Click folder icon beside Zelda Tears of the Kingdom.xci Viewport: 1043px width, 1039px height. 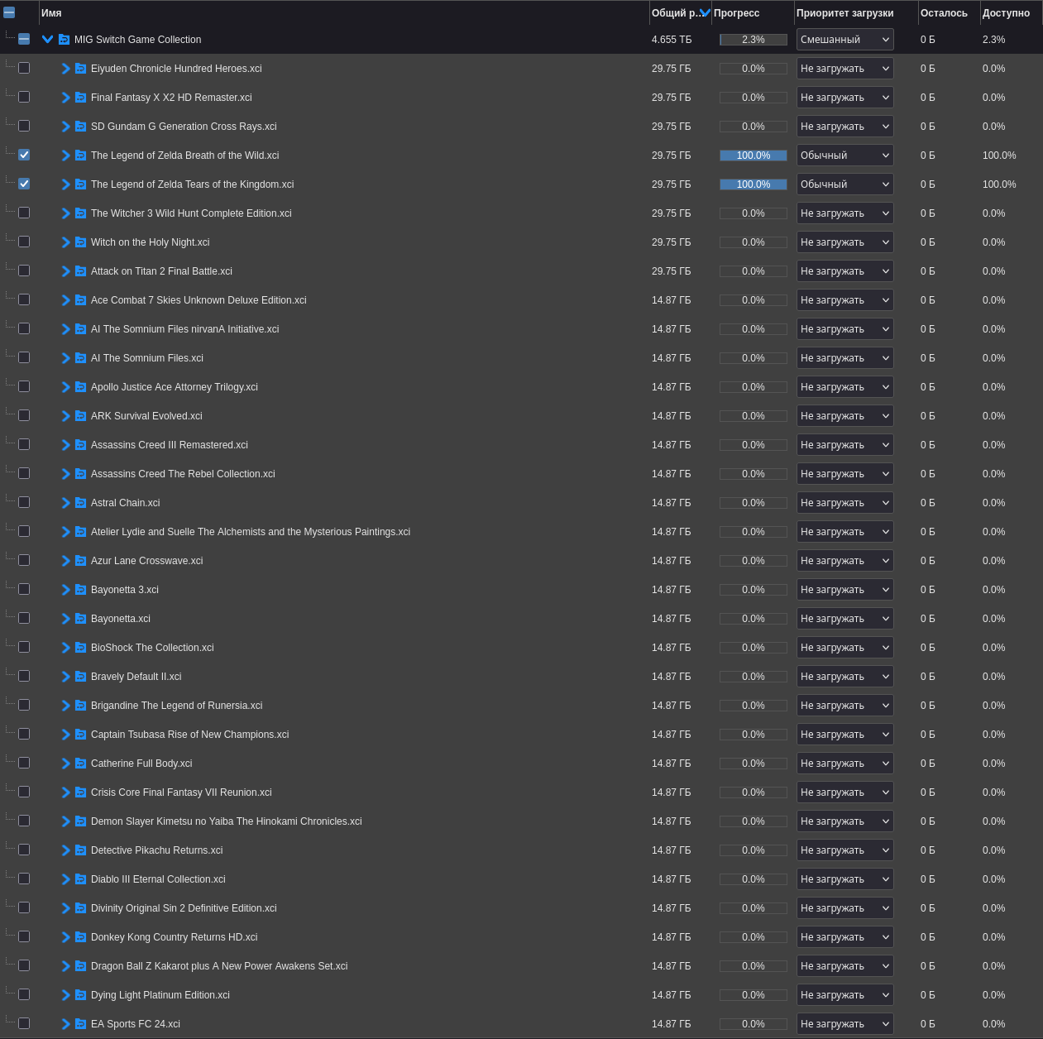click(x=80, y=184)
